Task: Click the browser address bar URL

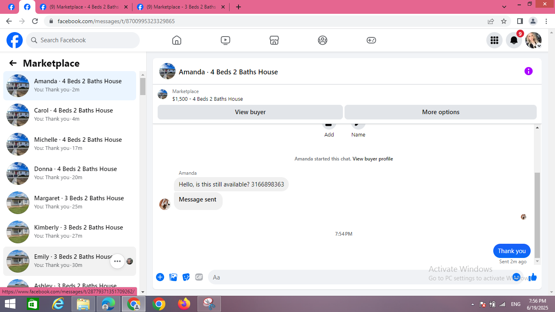Action: tap(116, 21)
